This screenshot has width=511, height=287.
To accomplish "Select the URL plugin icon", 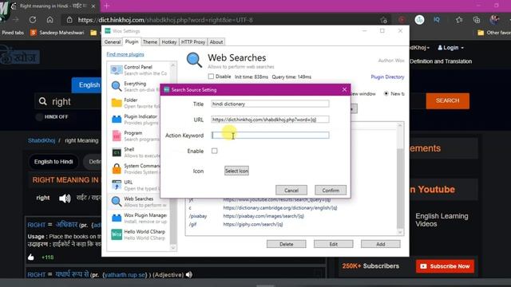I will 117,185.
